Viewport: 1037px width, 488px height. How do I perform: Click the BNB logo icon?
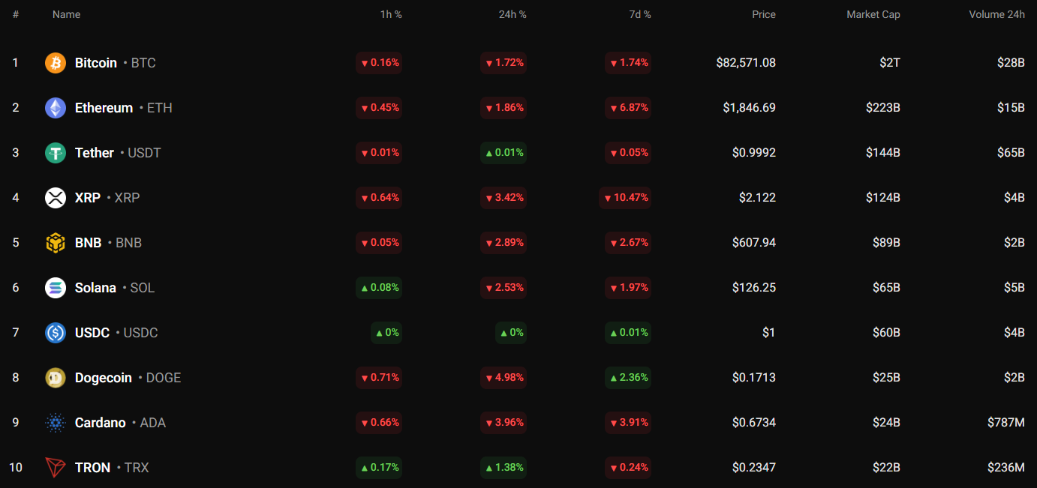[56, 243]
